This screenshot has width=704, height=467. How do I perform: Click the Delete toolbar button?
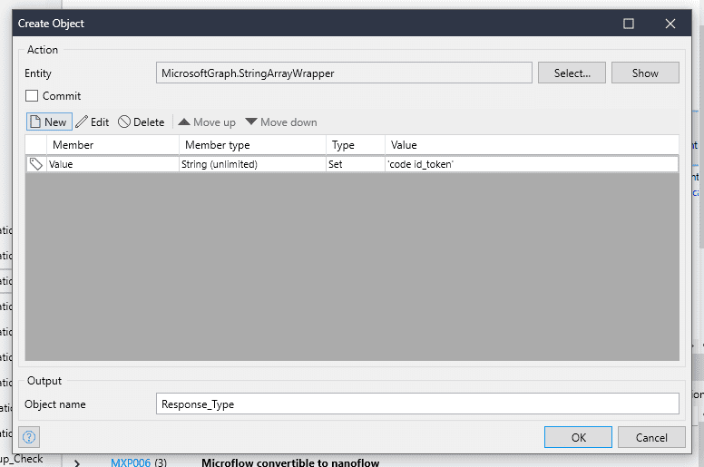[x=142, y=122]
